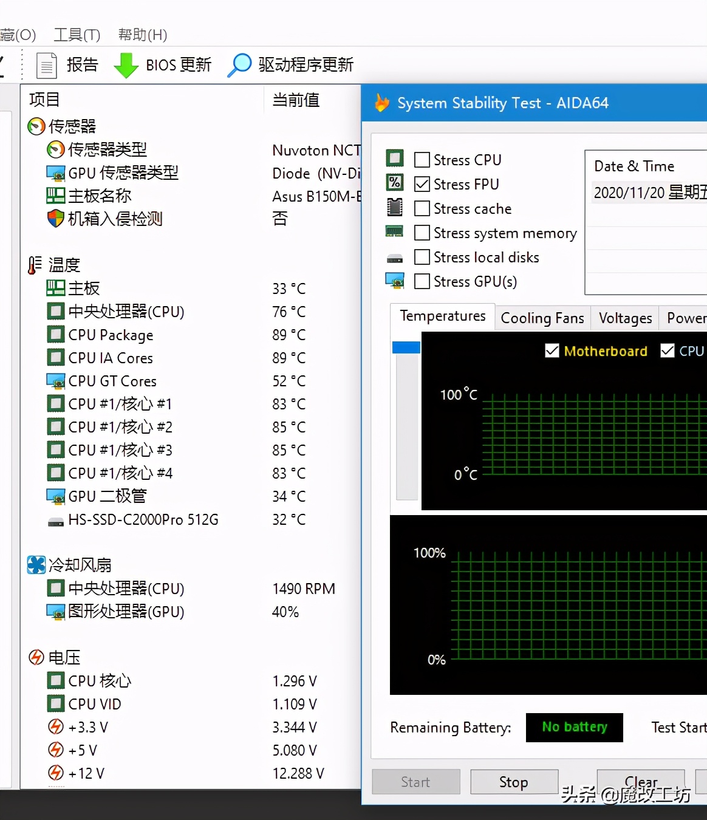The height and width of the screenshot is (820, 707).
Task: Enable the Stress local disks checkbox
Action: click(422, 257)
